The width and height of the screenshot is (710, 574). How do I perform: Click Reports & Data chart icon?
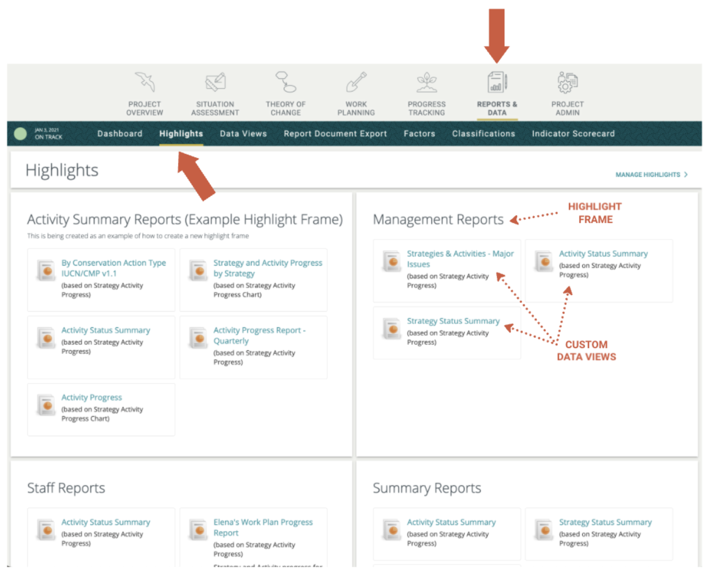click(x=497, y=82)
